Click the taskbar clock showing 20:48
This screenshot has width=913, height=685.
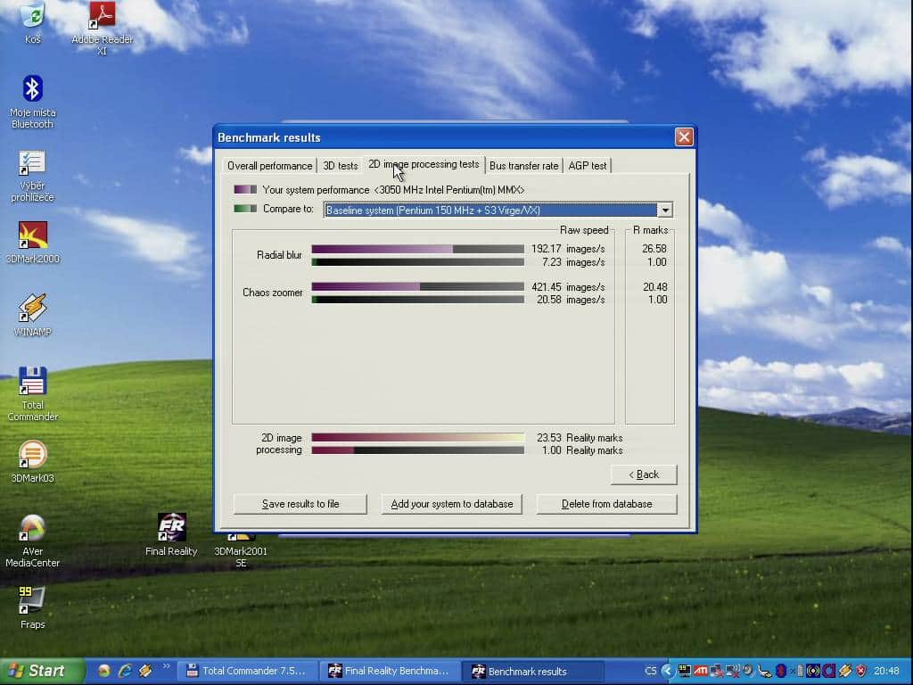[886, 671]
